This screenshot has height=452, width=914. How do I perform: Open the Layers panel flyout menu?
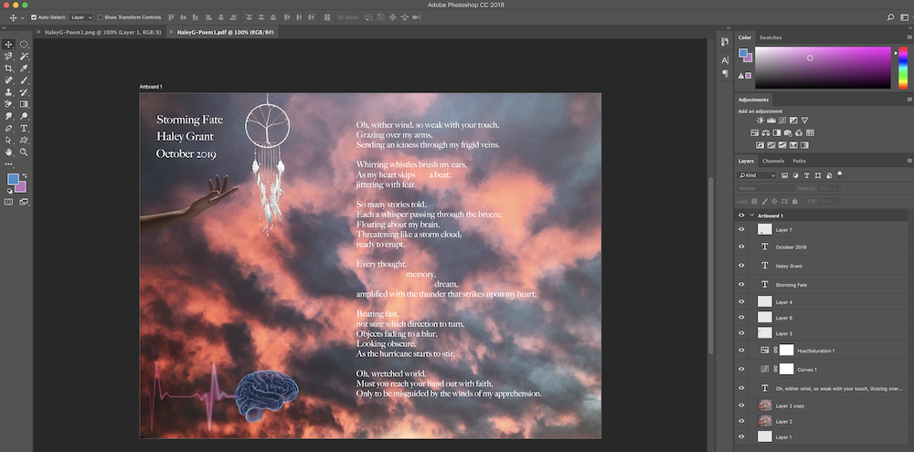click(x=909, y=161)
